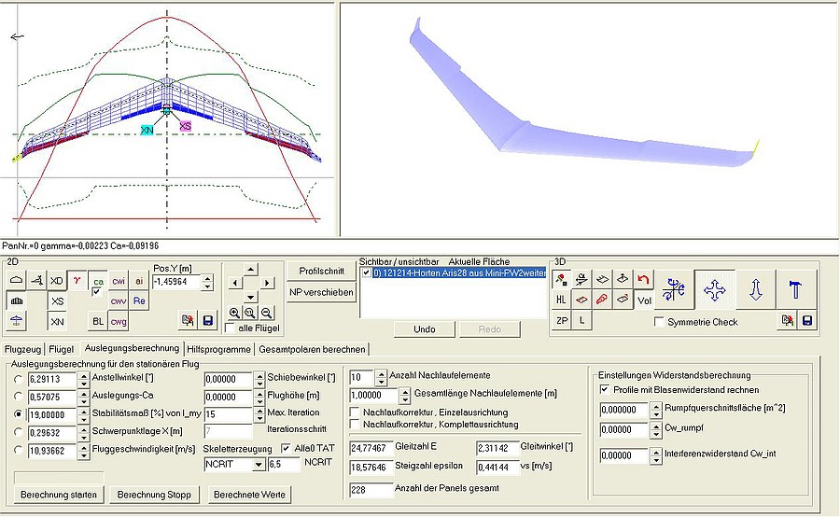The image size is (840, 517).
Task: Click the Re Reynolds number button
Action: click(138, 300)
